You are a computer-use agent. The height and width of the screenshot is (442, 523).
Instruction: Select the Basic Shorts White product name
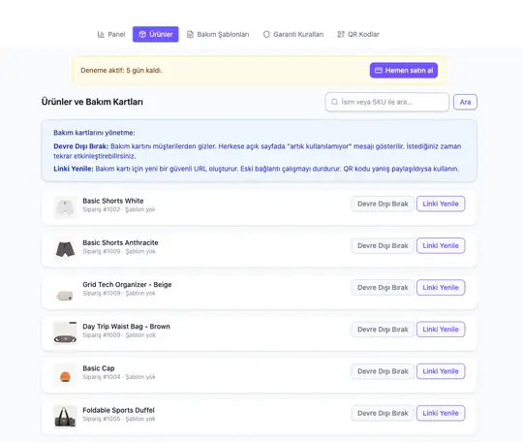113,201
